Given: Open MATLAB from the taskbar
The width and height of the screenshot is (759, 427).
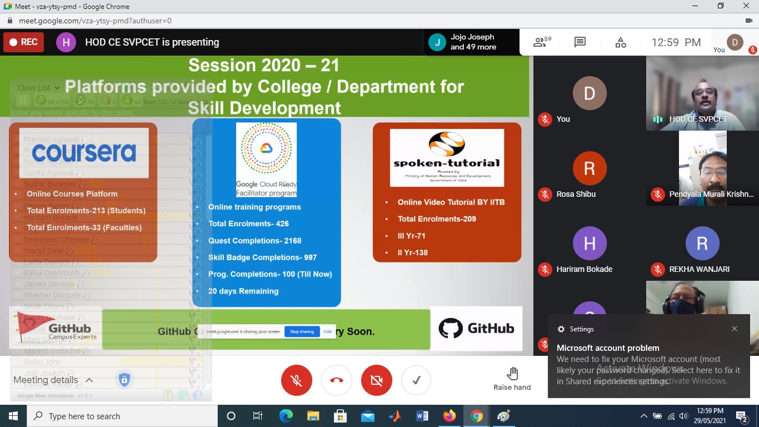Looking at the screenshot, I should [395, 416].
